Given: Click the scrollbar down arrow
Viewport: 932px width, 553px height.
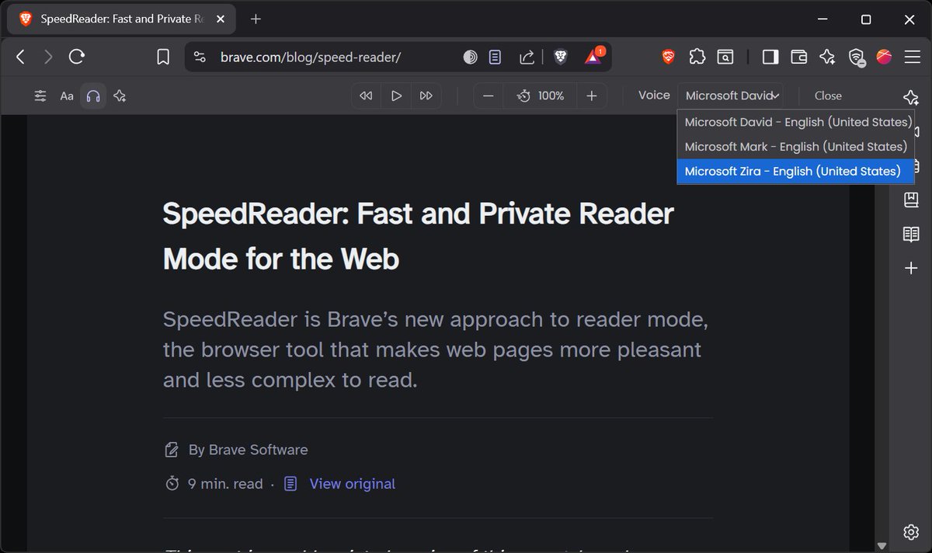Looking at the screenshot, I should coord(881,546).
